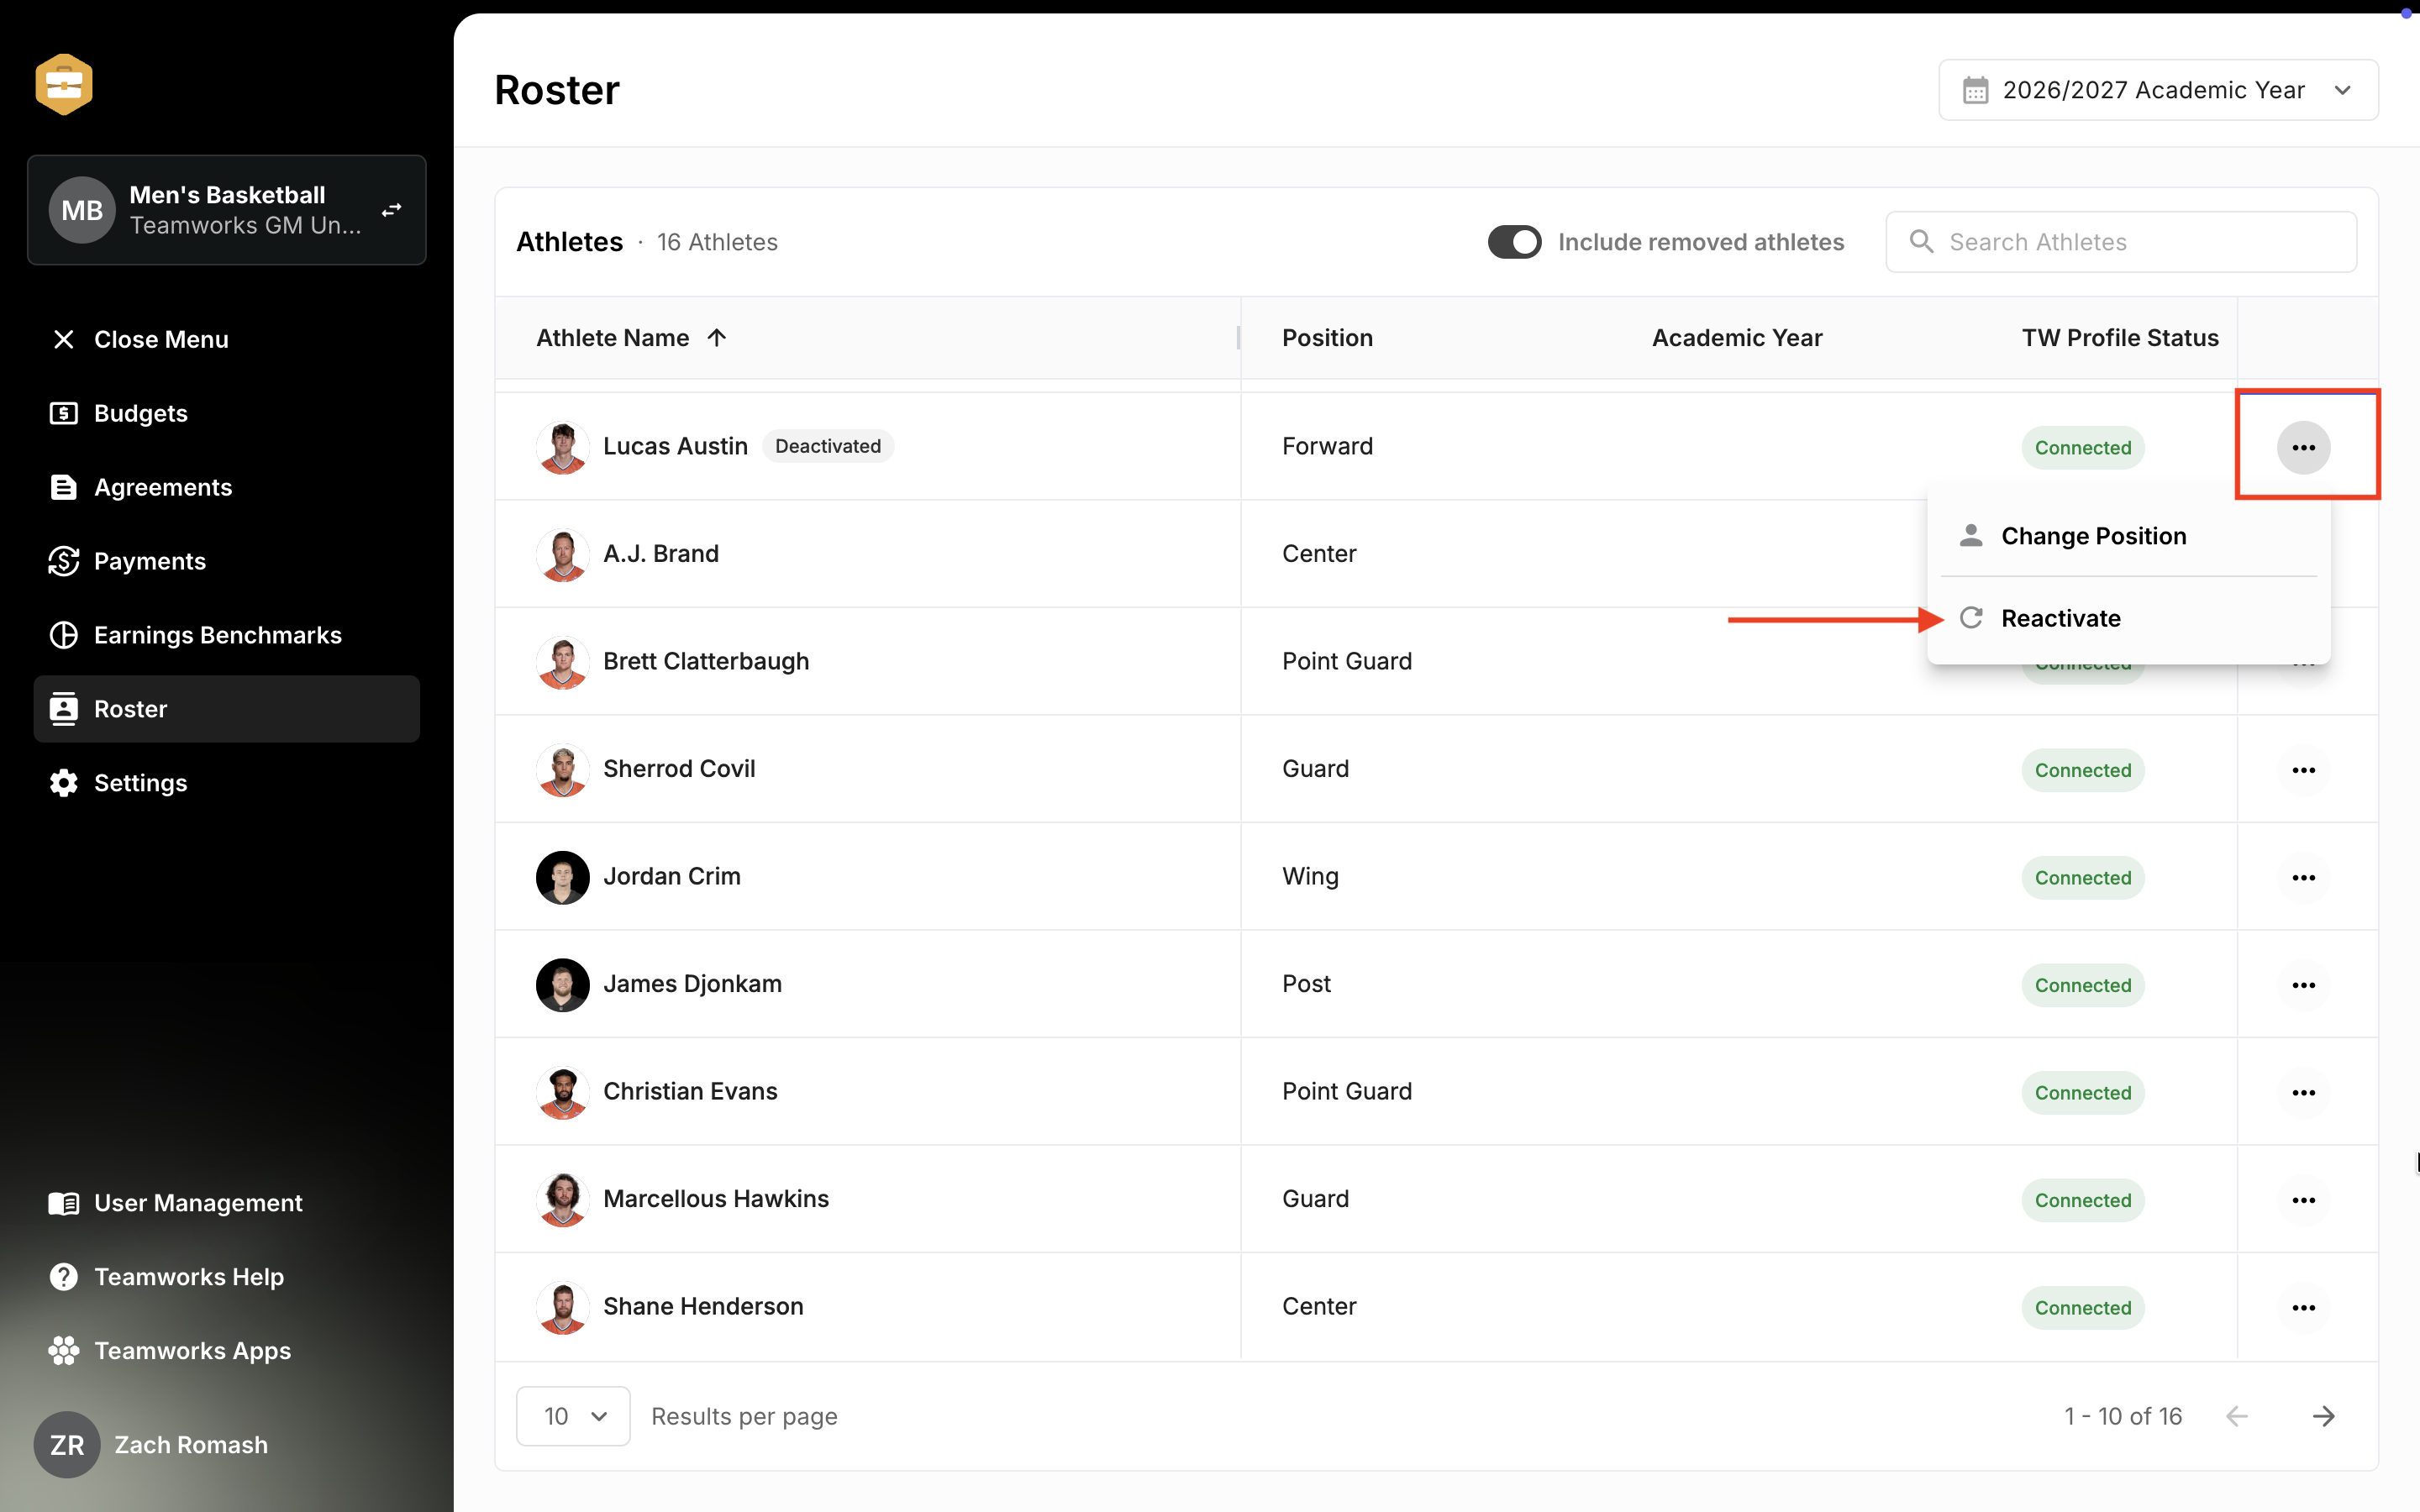Open the Agreements section
The height and width of the screenshot is (1512, 2420).
[x=140, y=487]
